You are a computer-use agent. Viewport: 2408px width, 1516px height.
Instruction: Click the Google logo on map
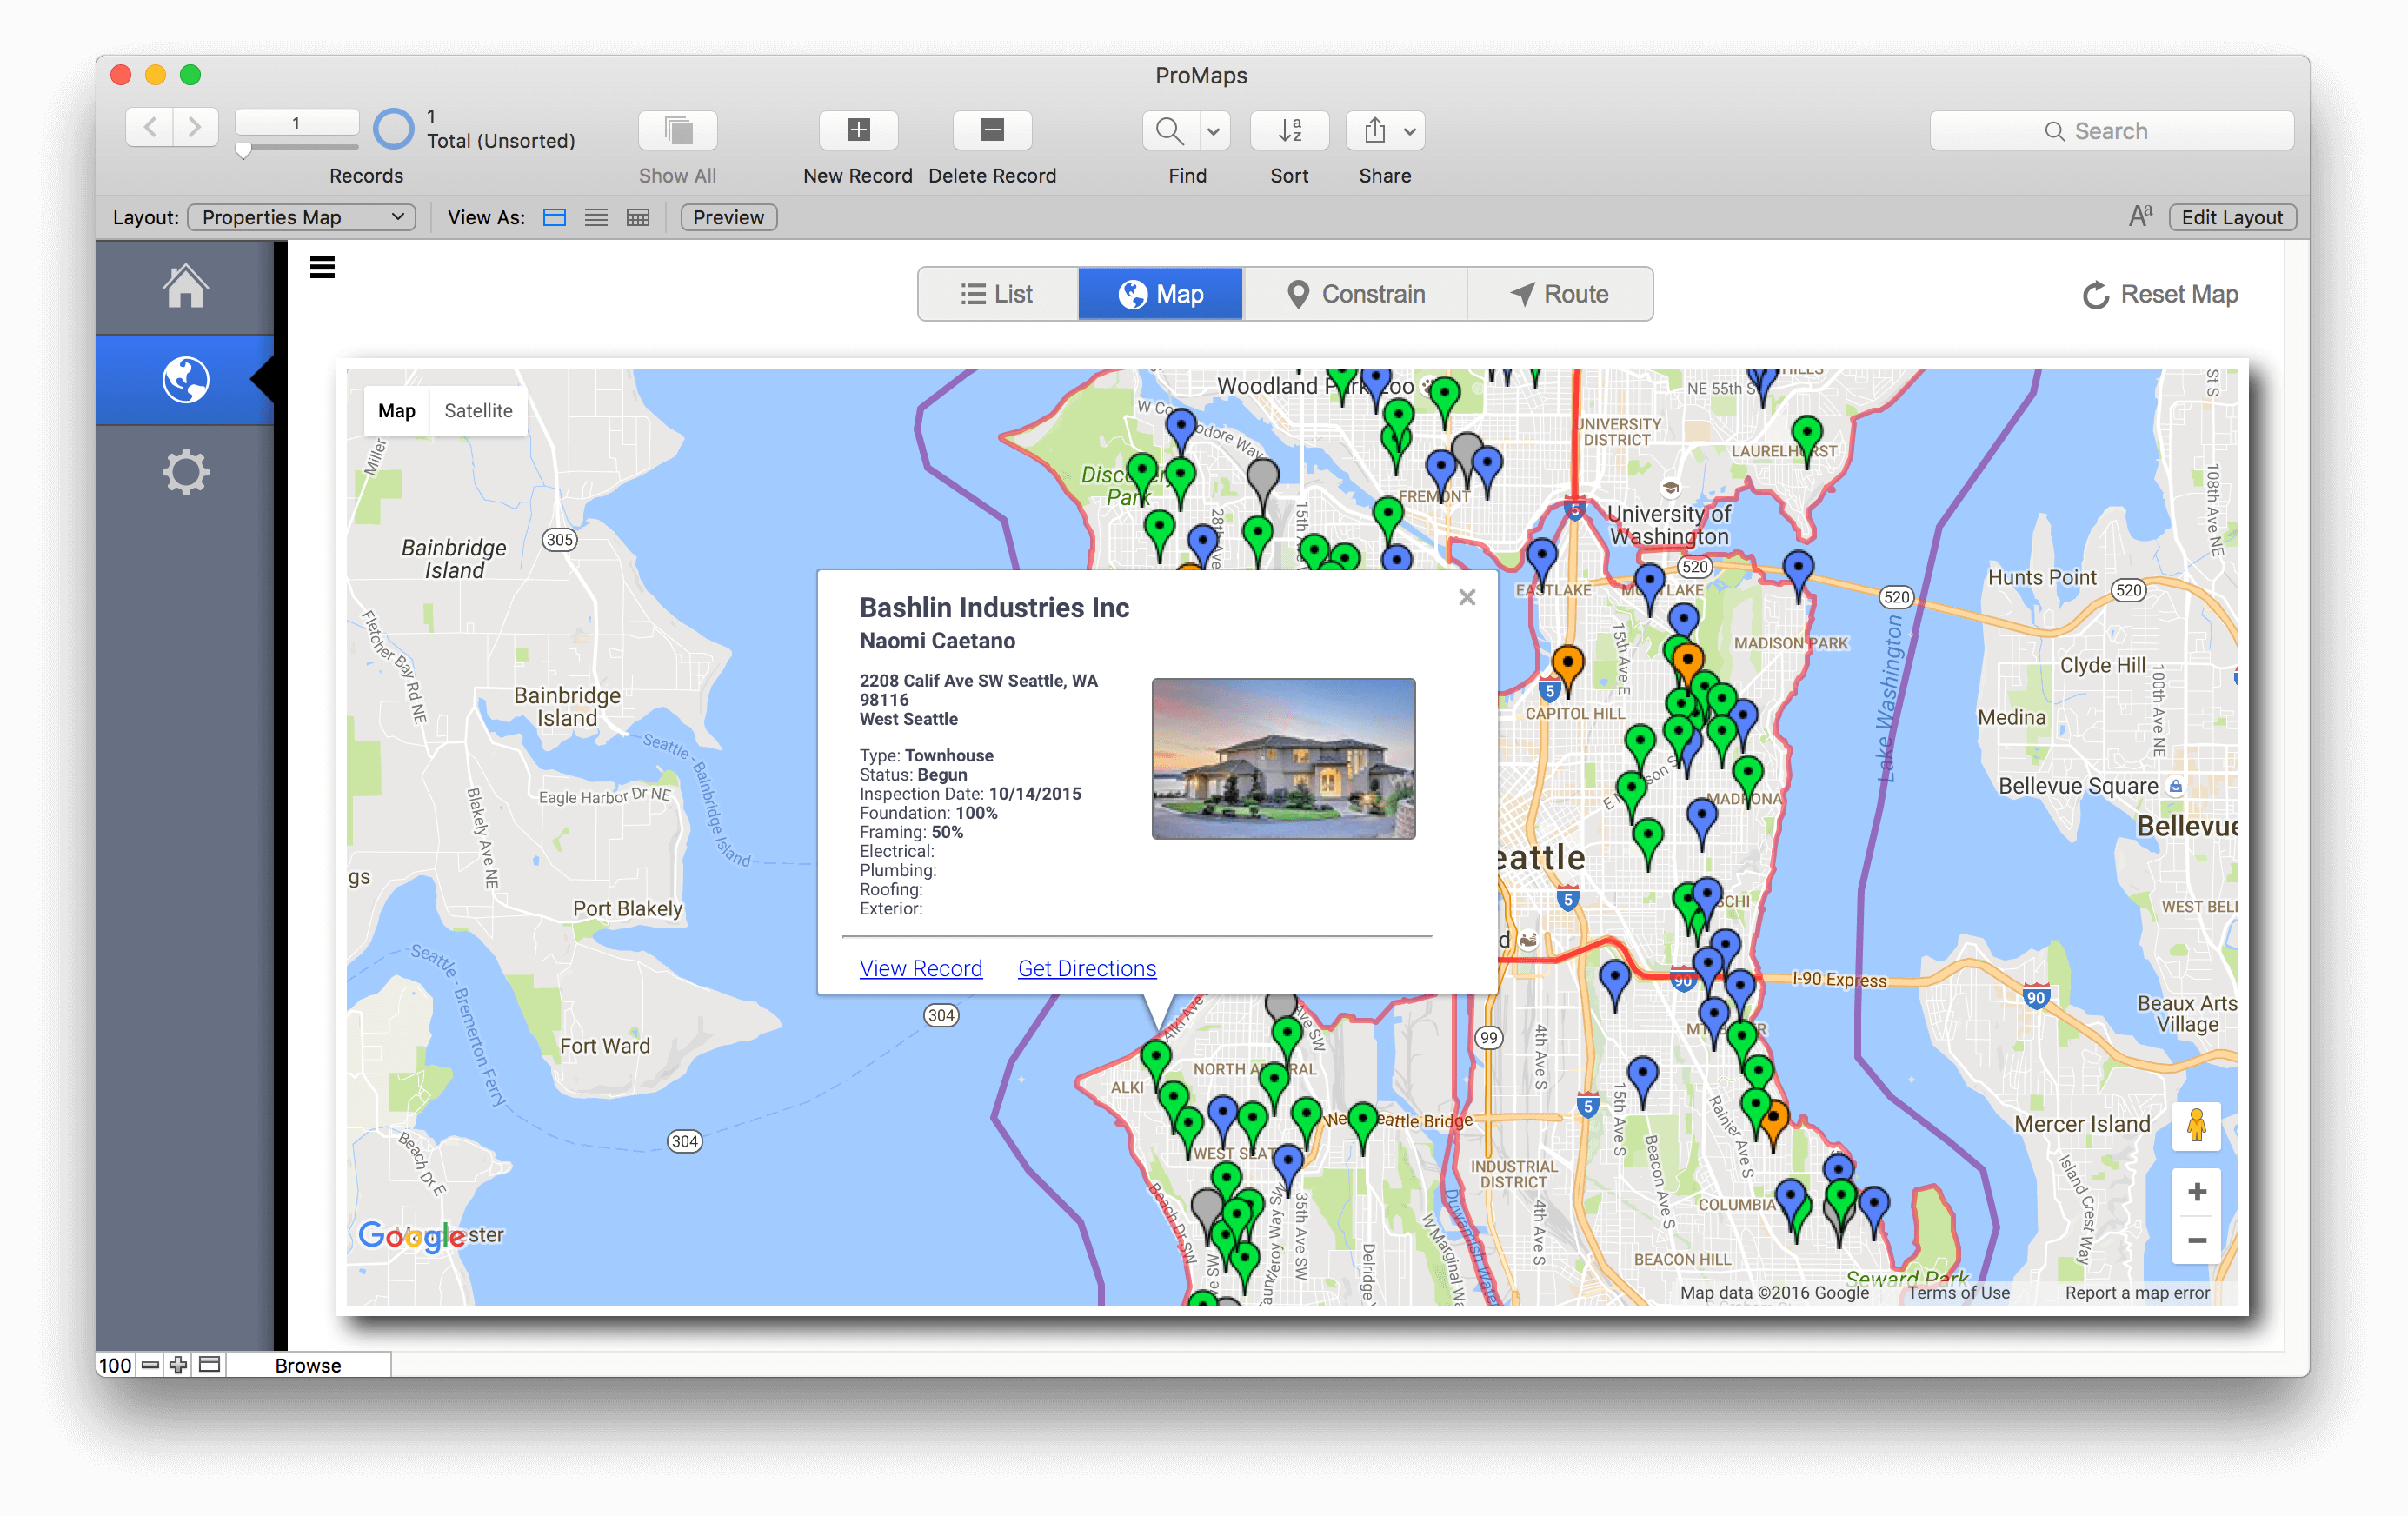(411, 1236)
